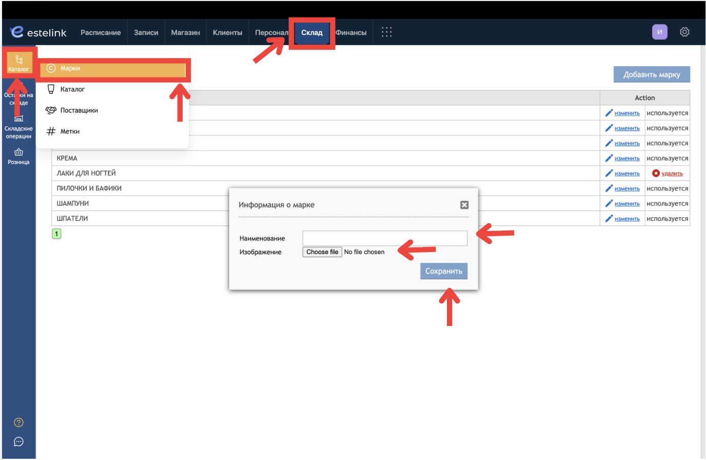Close the Информация о марке dialog

(464, 205)
